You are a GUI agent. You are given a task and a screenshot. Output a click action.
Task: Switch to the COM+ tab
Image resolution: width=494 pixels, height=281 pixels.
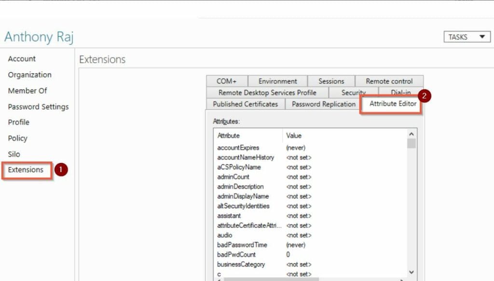(x=227, y=81)
